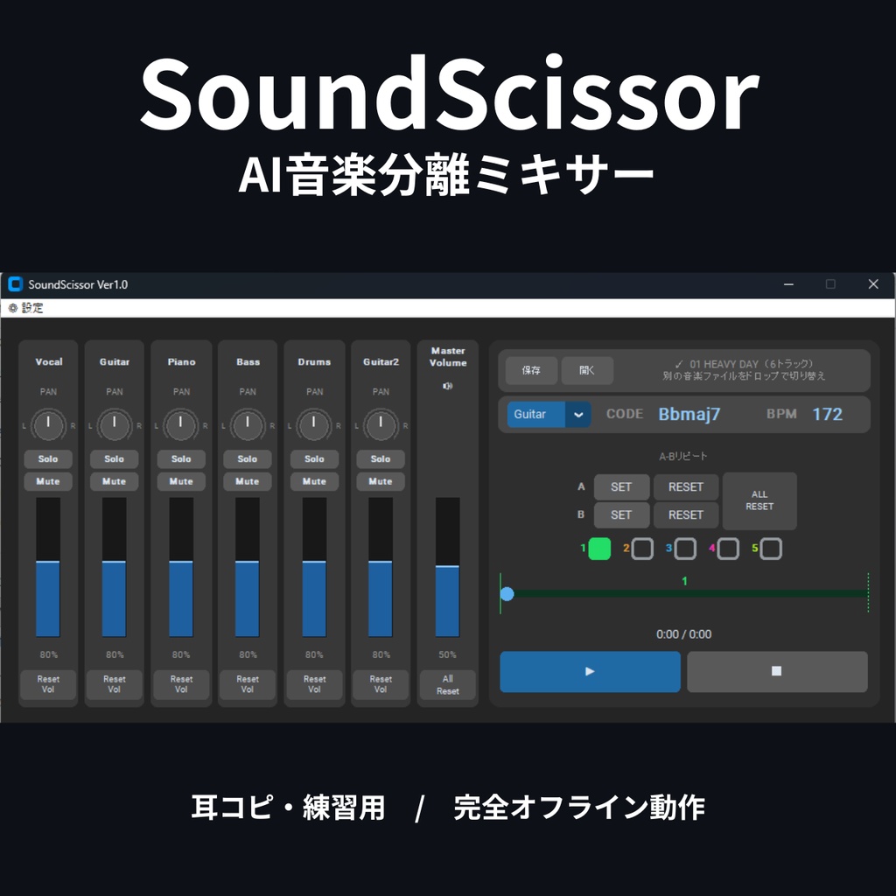Open the 設定 settings menu
Screen dimensions: 896x896
pyautogui.click(x=25, y=308)
